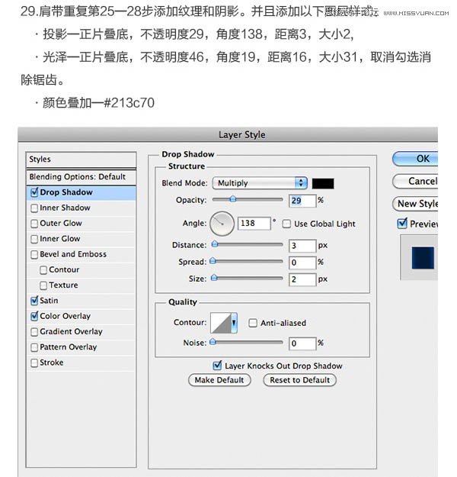Click the Spread value field
457x477 pixels.
[302, 263]
